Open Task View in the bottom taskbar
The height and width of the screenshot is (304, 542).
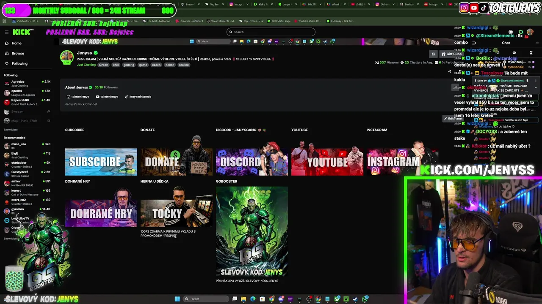pyautogui.click(x=234, y=299)
